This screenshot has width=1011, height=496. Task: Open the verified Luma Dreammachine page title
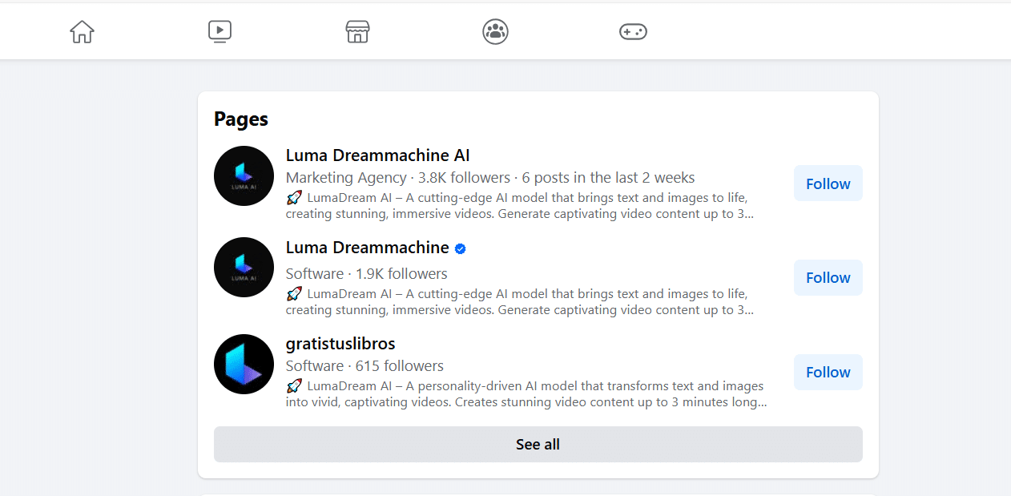pos(367,248)
